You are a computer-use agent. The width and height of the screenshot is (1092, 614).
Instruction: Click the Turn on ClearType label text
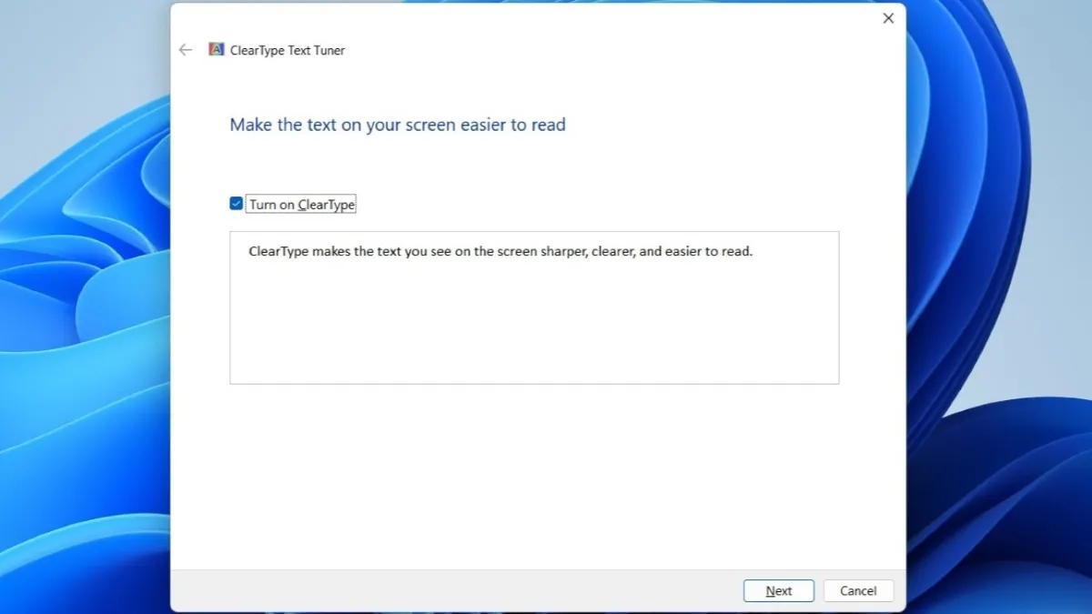pos(300,204)
